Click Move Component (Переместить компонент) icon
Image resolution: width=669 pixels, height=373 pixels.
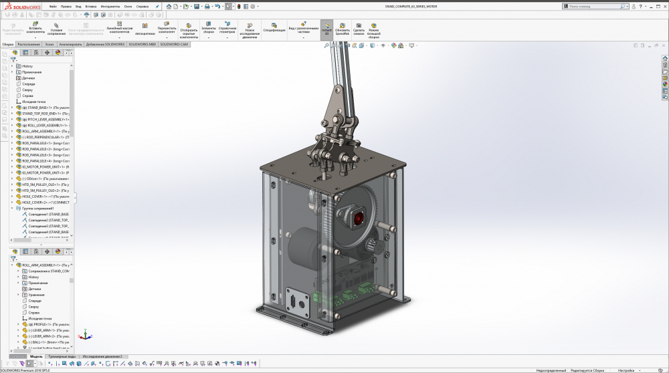pyautogui.click(x=167, y=23)
